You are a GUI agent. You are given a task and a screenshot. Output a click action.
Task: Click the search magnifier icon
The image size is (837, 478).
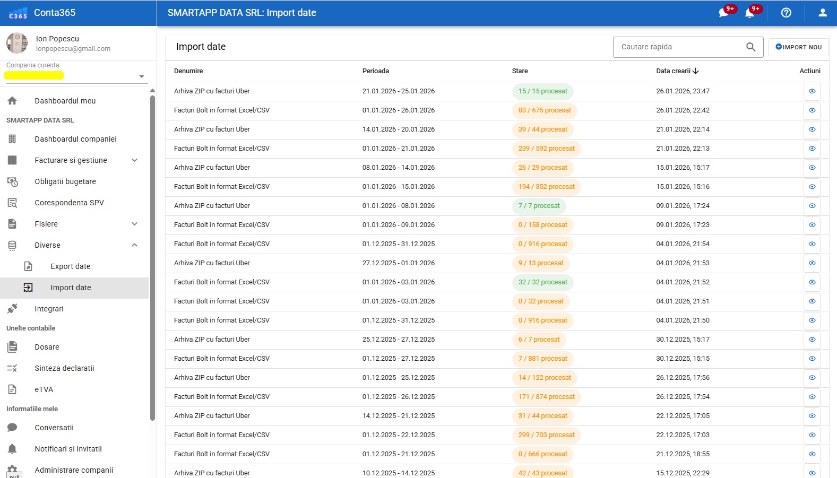click(750, 47)
